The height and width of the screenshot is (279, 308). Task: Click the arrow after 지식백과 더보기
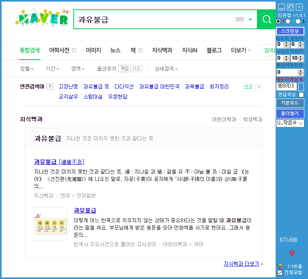click(262, 264)
